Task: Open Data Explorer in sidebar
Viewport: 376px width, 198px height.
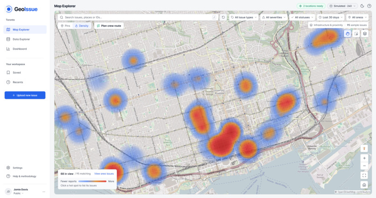Action: [25, 39]
